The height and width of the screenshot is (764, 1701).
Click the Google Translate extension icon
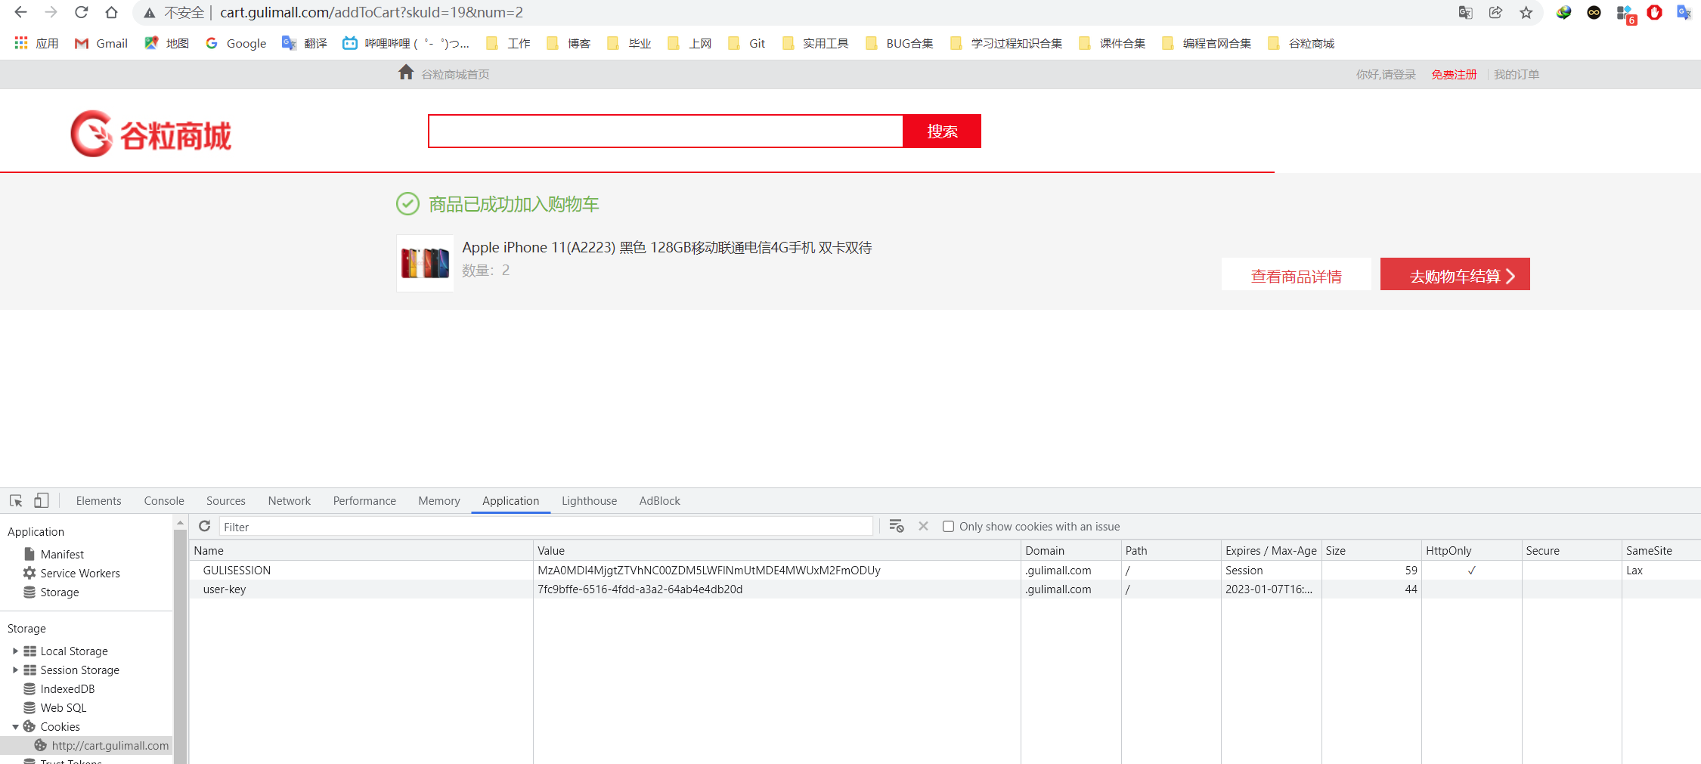point(1684,12)
